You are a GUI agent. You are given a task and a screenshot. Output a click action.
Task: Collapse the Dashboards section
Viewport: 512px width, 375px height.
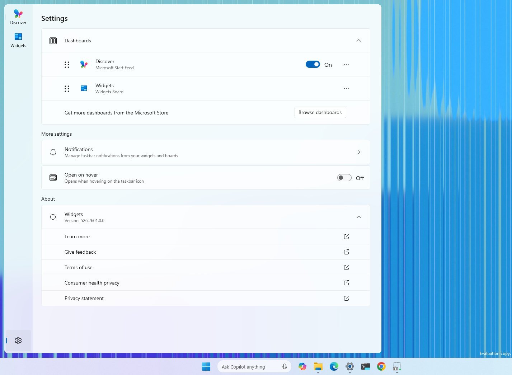point(359,41)
